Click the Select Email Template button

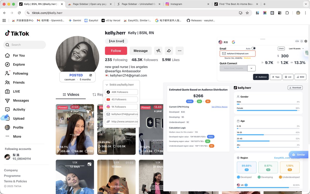coord(233,68)
